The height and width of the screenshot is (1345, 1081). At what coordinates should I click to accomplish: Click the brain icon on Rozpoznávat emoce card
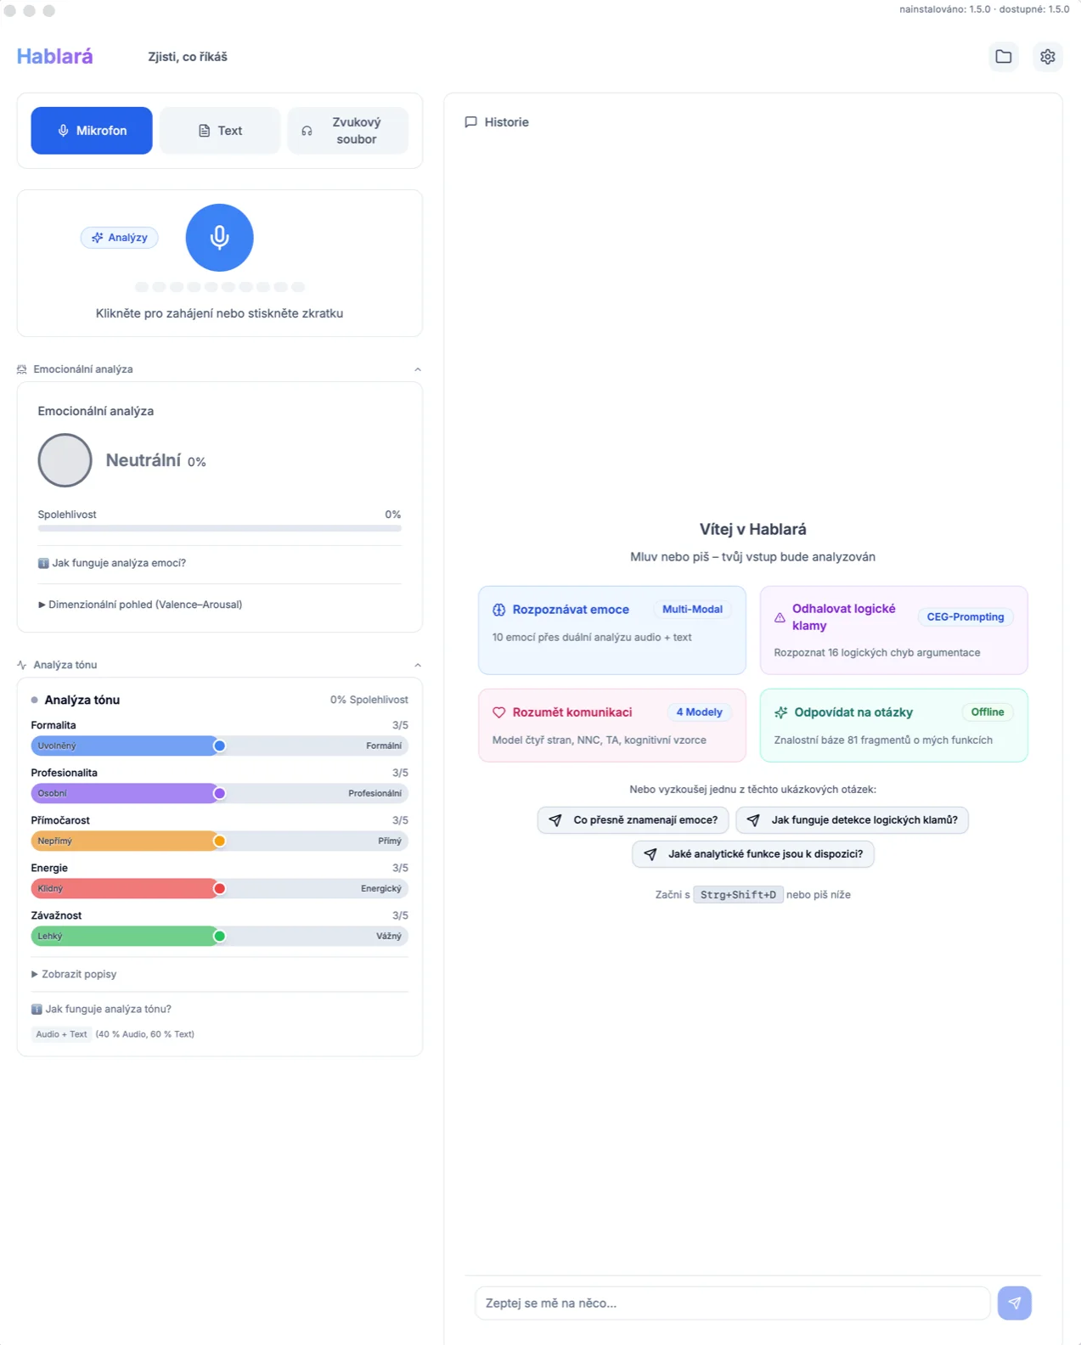click(499, 610)
